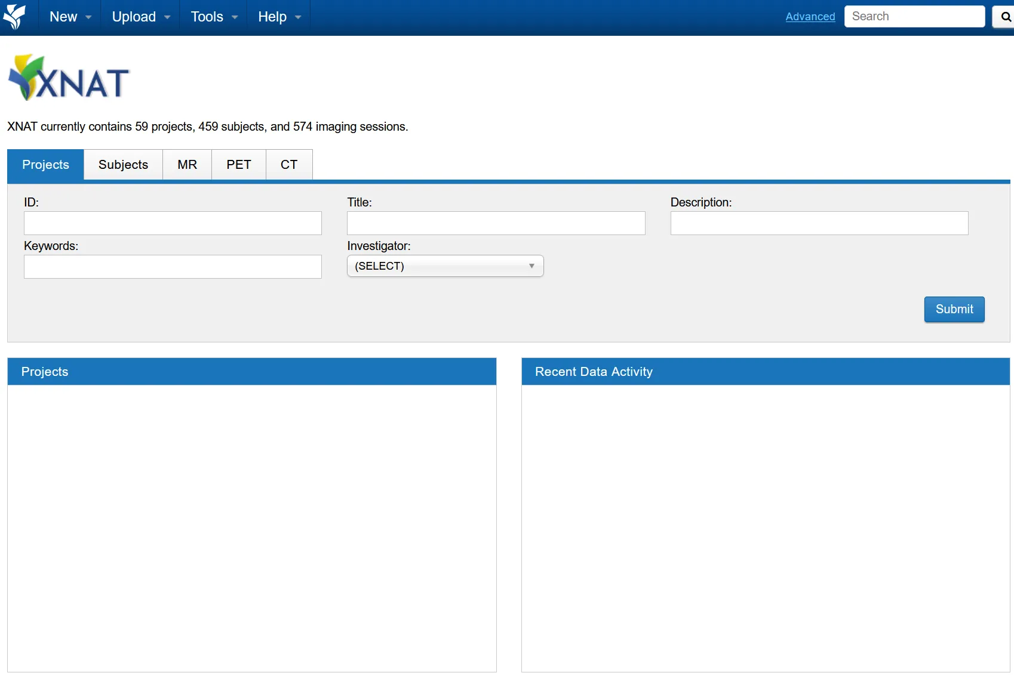Click the "Recent Data Activity" panel header text
This screenshot has width=1014, height=679.
[594, 372]
